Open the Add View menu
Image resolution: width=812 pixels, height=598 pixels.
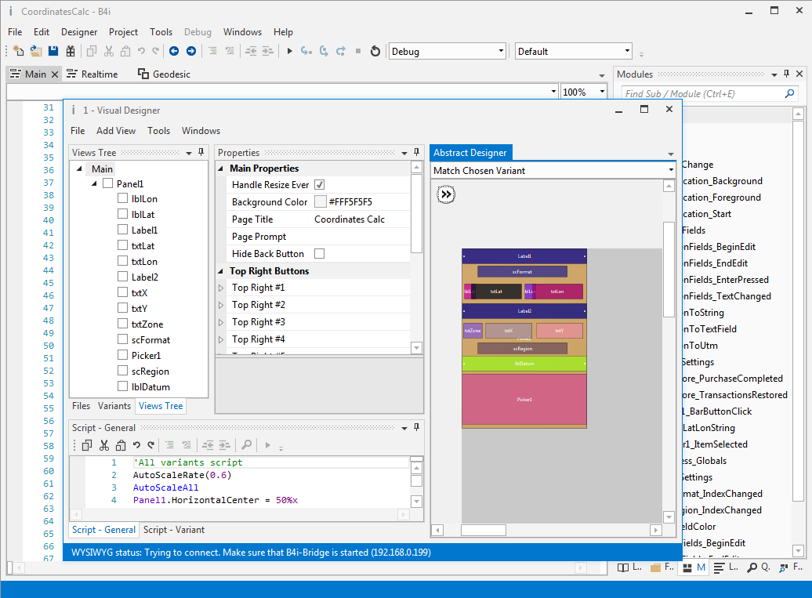[x=115, y=131]
